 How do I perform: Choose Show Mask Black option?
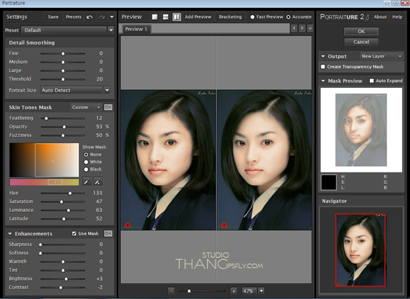pos(86,169)
